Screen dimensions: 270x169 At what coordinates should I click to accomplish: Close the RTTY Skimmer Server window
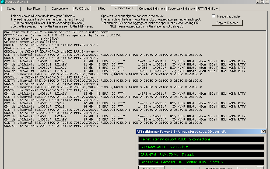(264, 132)
